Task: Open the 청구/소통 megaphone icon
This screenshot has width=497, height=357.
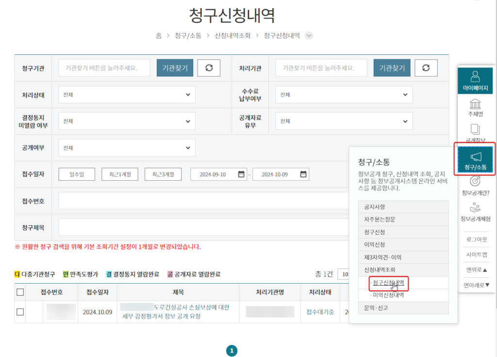Action: [x=475, y=160]
